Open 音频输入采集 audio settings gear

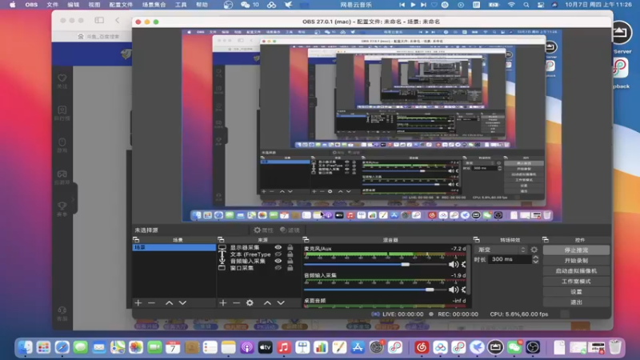tap(464, 290)
